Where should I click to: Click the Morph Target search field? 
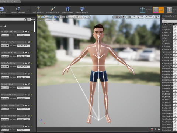[x=170, y=21]
